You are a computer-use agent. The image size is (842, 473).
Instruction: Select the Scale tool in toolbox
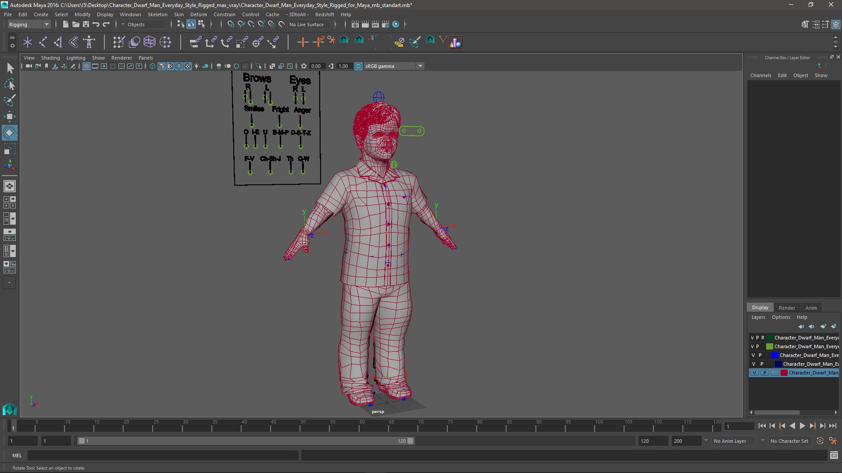10,149
